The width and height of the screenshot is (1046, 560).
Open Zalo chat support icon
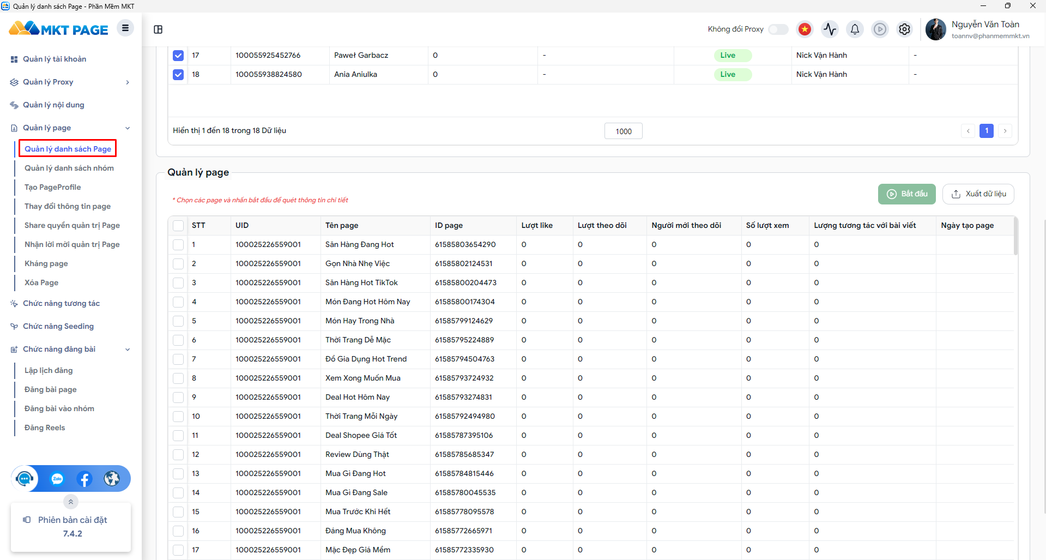(57, 479)
